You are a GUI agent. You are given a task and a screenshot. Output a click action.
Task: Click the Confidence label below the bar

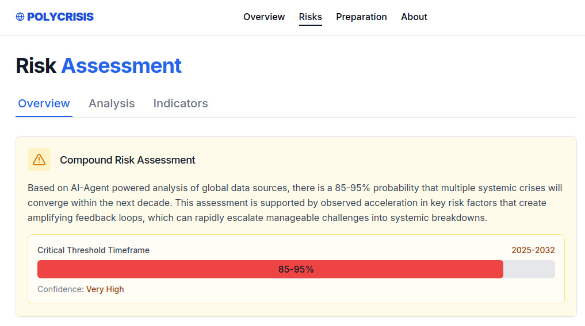click(60, 289)
